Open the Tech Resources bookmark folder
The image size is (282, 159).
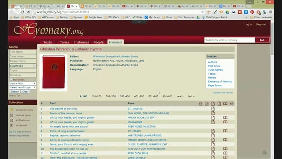click(x=184, y=17)
